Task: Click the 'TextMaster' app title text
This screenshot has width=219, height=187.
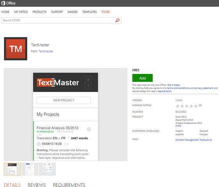Action: 40,45
